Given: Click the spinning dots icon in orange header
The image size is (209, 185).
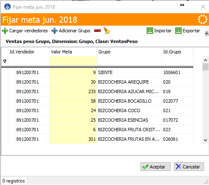Looking at the screenshot, I should pos(202,19).
